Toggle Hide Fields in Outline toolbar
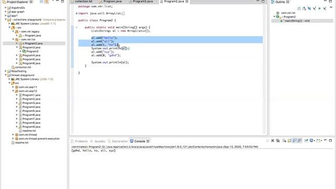 309,8
